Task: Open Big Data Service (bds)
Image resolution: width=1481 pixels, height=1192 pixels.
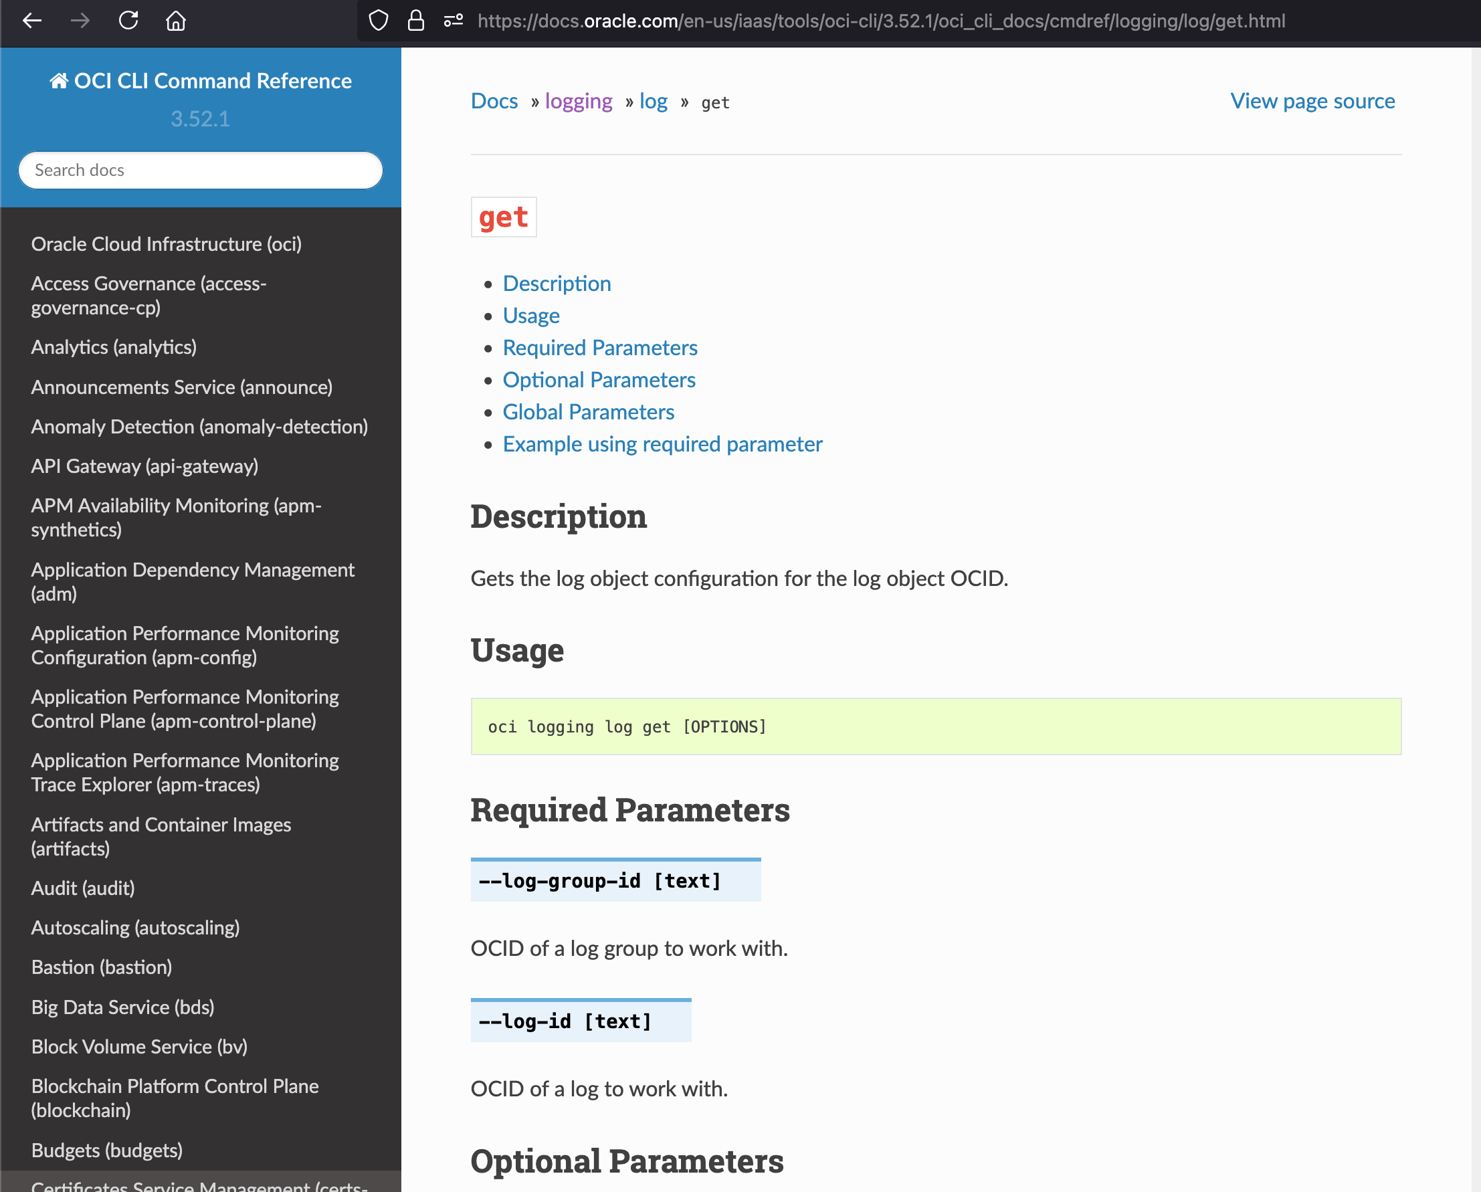Action: click(123, 1007)
